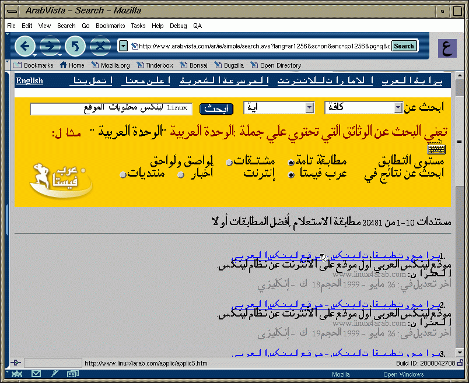Open the Open Directory bookmark

click(x=276, y=65)
